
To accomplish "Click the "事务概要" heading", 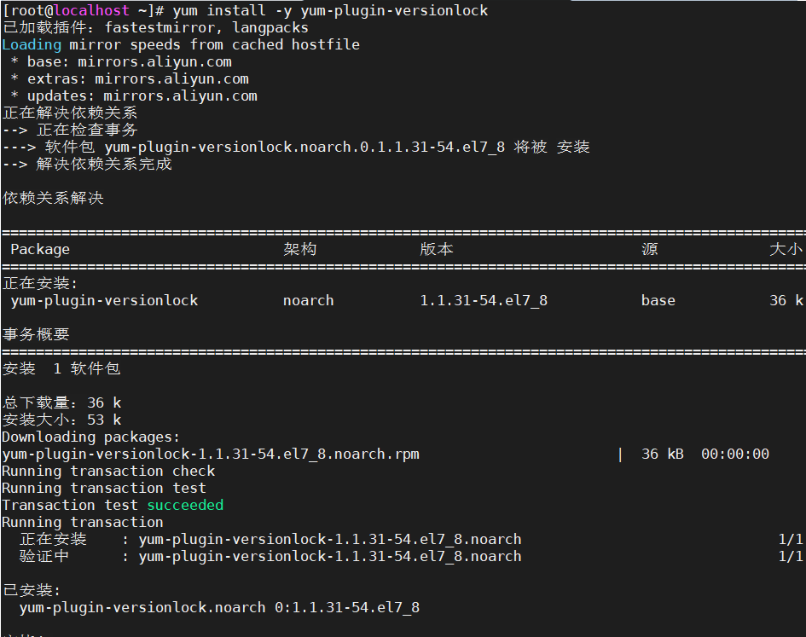I will click(x=36, y=334).
